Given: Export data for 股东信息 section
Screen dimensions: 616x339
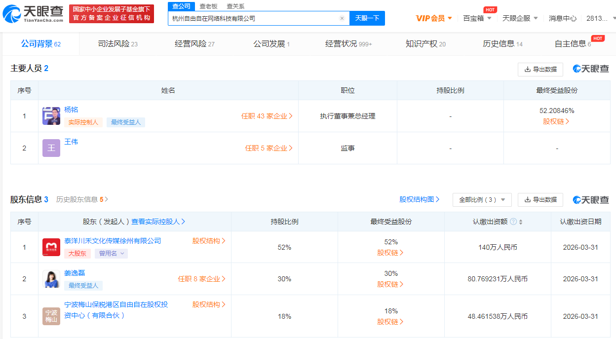Looking at the screenshot, I should point(540,199).
